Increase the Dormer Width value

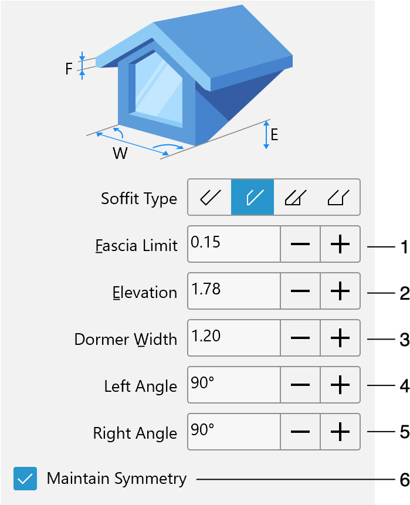pos(340,338)
